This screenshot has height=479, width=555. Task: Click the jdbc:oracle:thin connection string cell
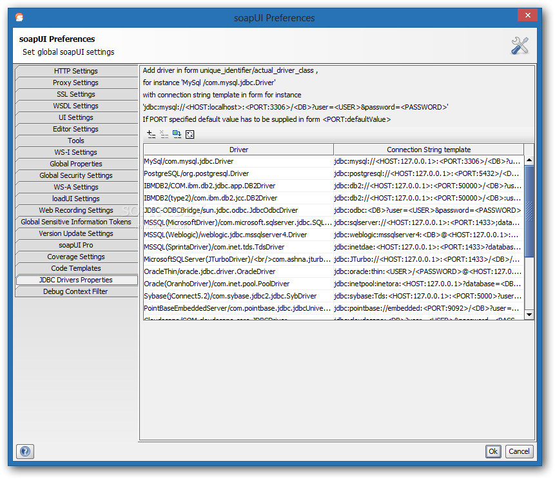point(429,271)
